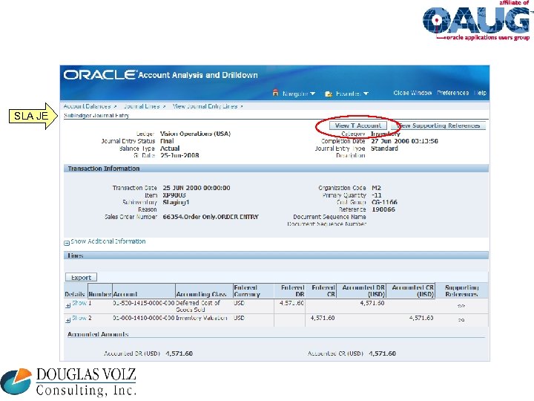
Task: Select item value XP9003
Action: pyautogui.click(x=174, y=195)
